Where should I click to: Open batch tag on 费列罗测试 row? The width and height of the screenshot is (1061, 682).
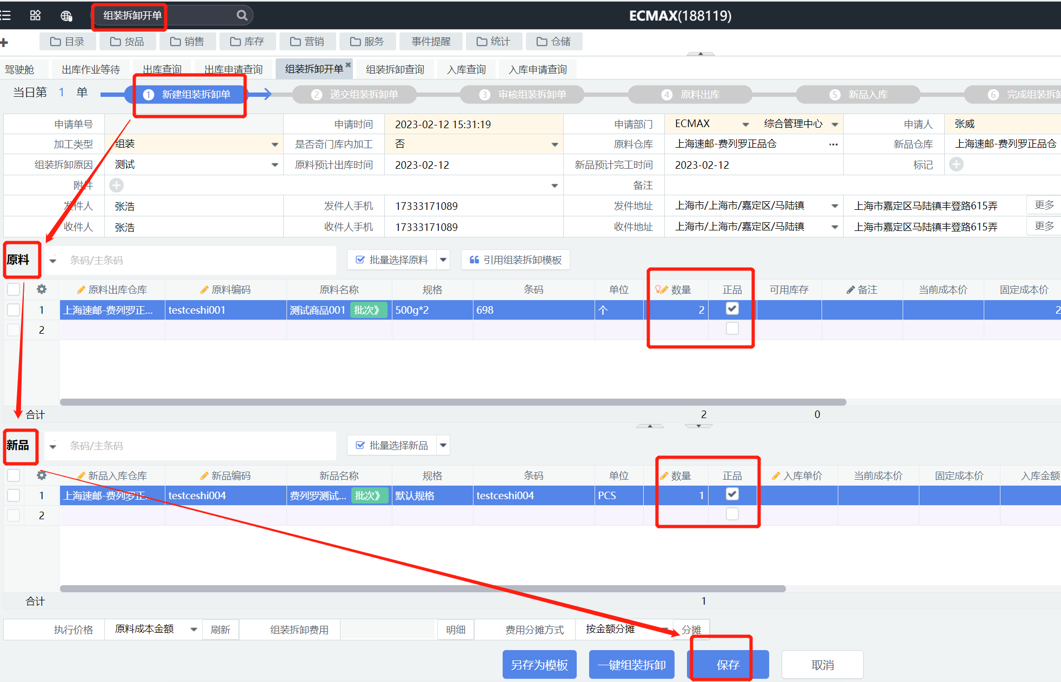(369, 496)
